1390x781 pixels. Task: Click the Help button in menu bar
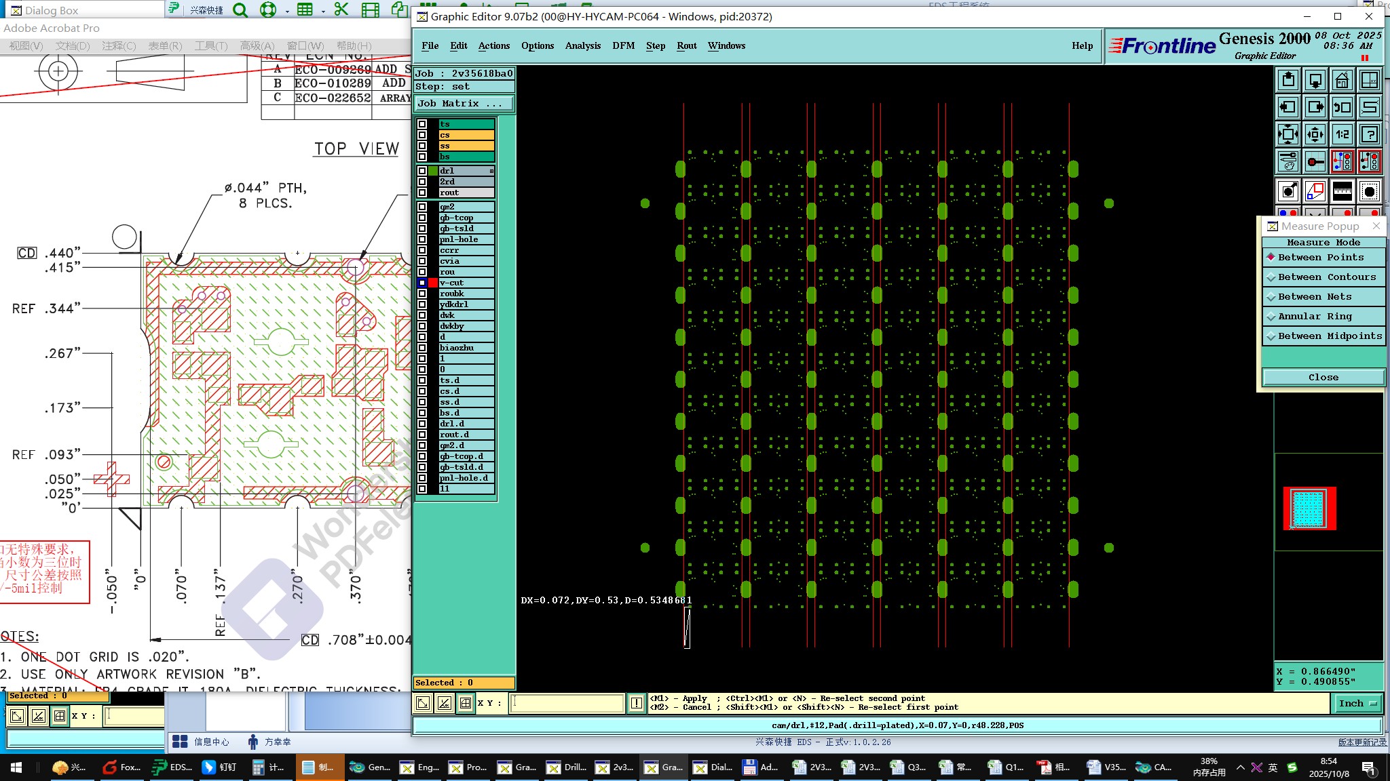tap(1082, 46)
